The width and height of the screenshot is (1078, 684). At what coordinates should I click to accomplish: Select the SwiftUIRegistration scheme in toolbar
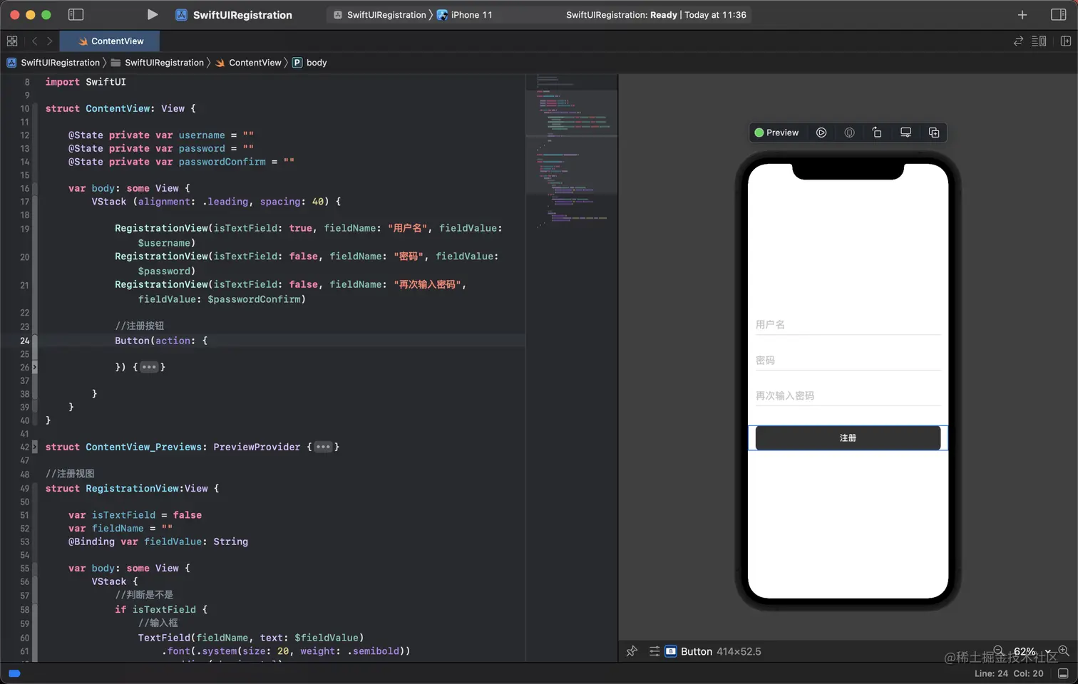[x=379, y=15]
